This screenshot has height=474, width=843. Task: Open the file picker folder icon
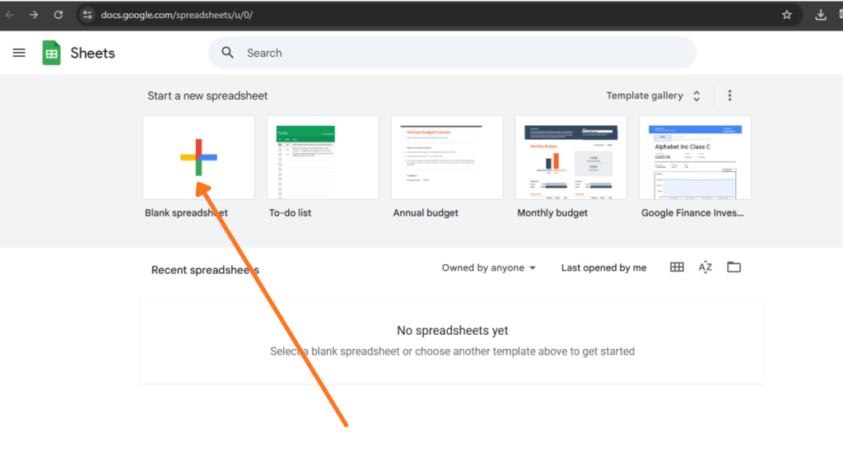[x=734, y=267]
